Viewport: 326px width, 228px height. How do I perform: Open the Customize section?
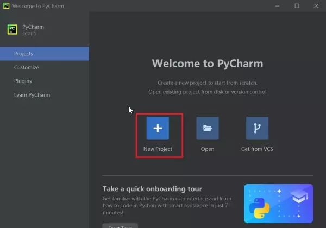[x=45, y=67]
